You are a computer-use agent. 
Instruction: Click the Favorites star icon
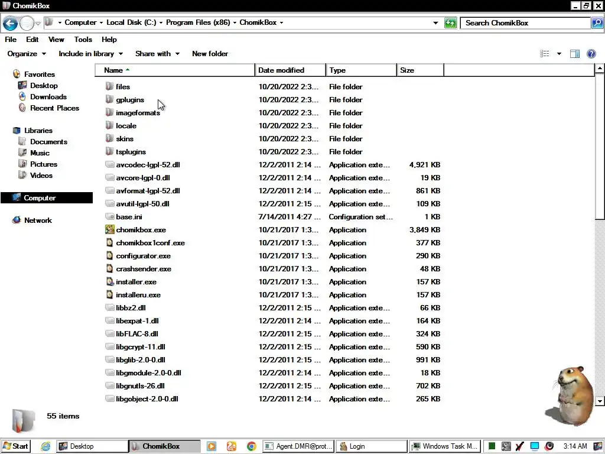17,74
